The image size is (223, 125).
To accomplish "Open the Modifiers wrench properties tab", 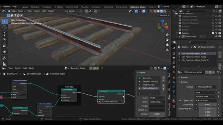I will point(174,82).
